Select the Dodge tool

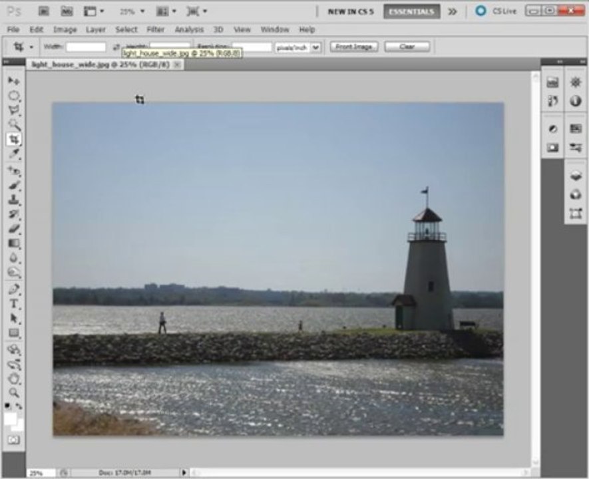(14, 272)
